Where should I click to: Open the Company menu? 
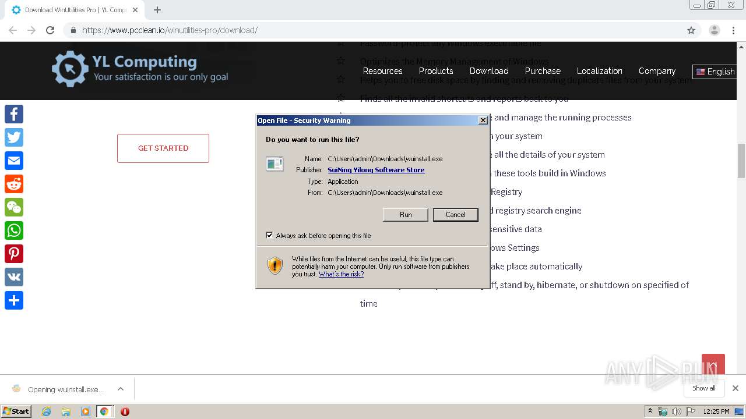(657, 71)
